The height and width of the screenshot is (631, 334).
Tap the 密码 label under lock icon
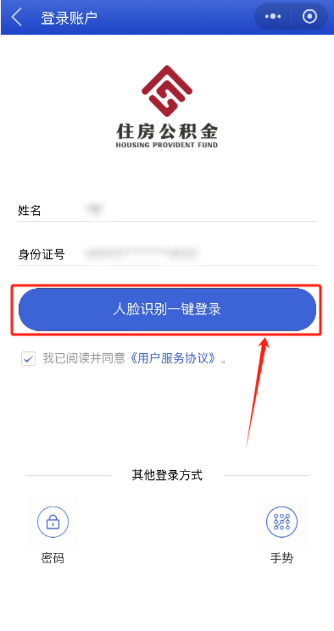pyautogui.click(x=53, y=559)
